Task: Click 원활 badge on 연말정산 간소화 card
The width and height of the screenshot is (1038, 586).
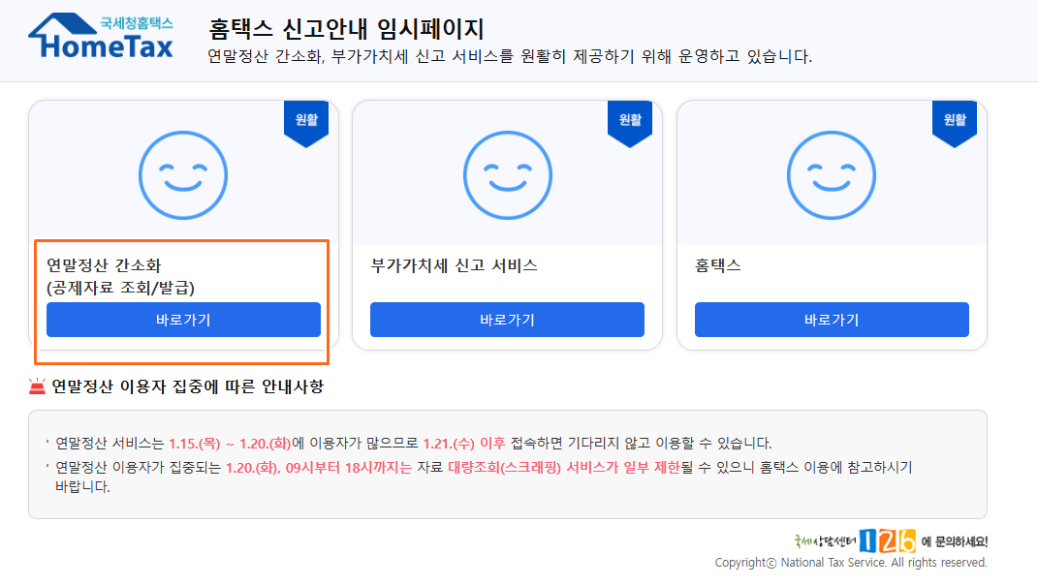Action: tap(306, 123)
